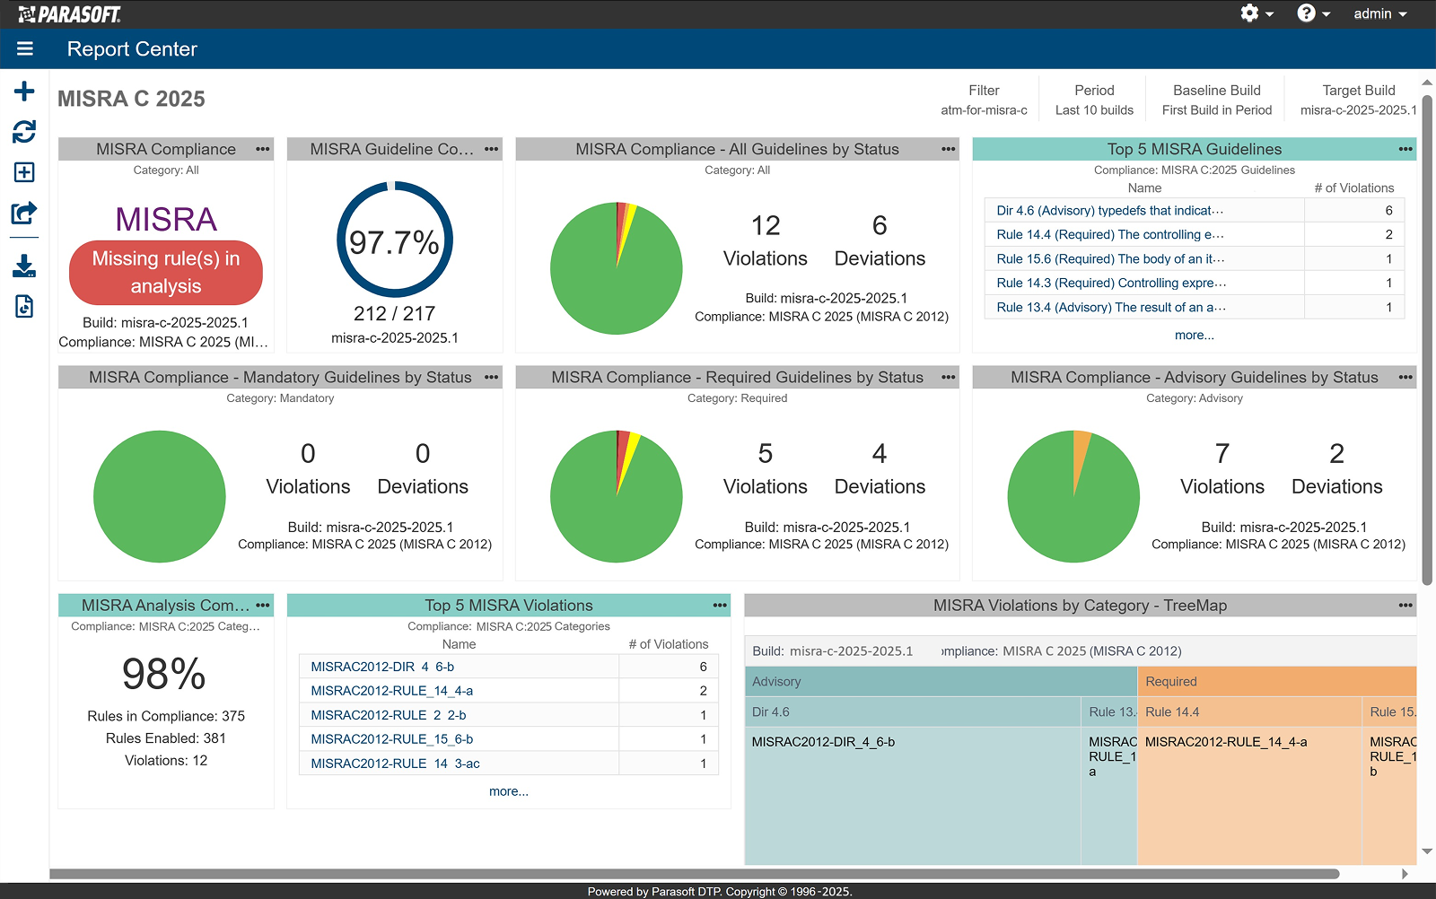Change the Filter atm-for-misra-c setting
The width and height of the screenshot is (1436, 899).
point(984,100)
